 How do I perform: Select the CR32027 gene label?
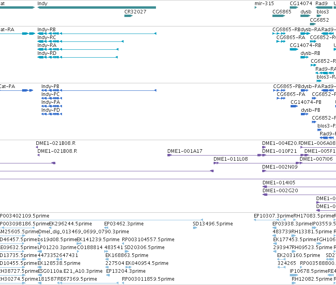click(135, 11)
